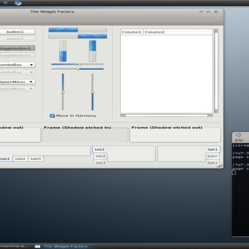Click the tree view horizontal scrollbar
The width and height of the screenshot is (249, 249).
point(166,115)
